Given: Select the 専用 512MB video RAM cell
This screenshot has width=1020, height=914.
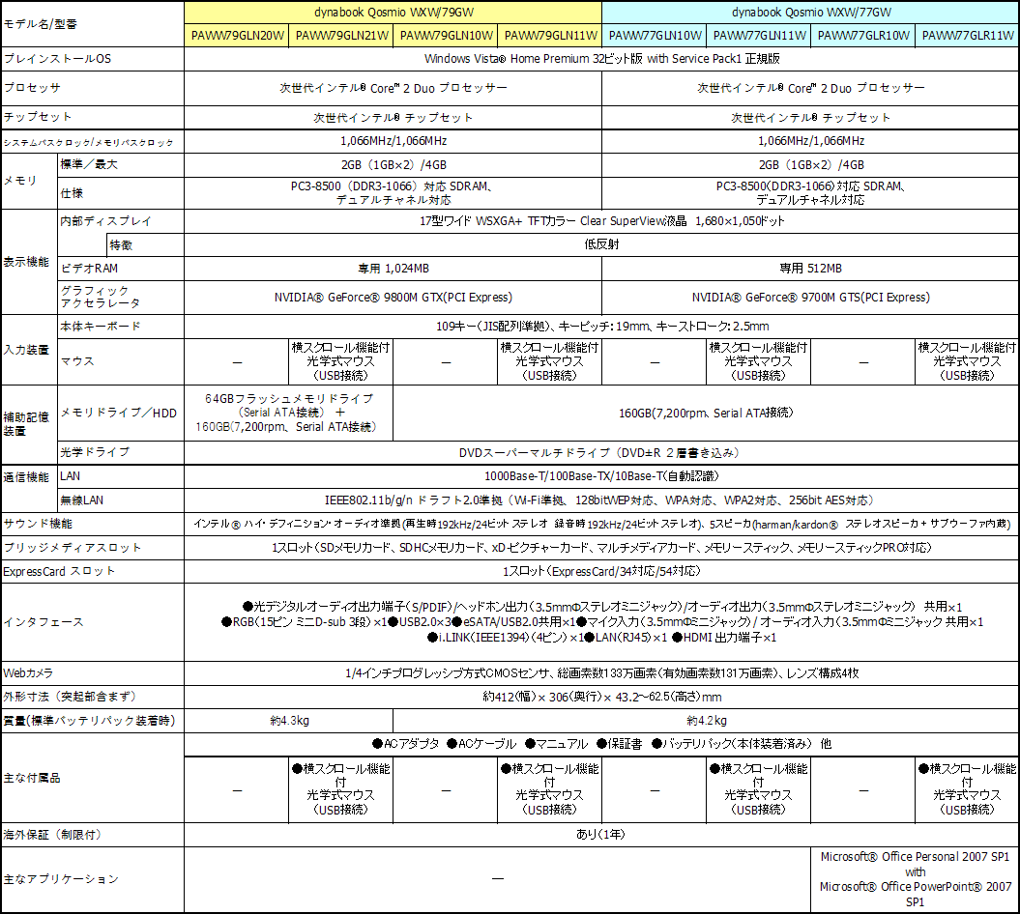Looking at the screenshot, I should [x=810, y=268].
